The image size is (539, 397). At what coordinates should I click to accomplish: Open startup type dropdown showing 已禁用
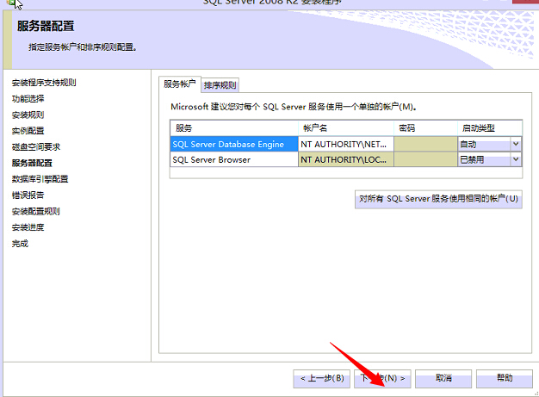[x=490, y=160]
